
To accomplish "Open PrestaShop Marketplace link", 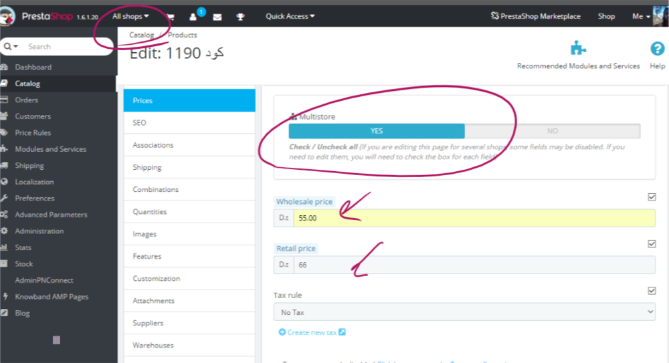I will coord(535,16).
